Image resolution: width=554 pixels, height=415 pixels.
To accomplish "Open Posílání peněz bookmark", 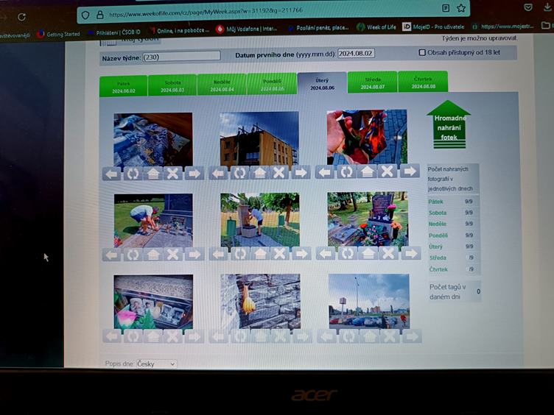I will [x=319, y=27].
